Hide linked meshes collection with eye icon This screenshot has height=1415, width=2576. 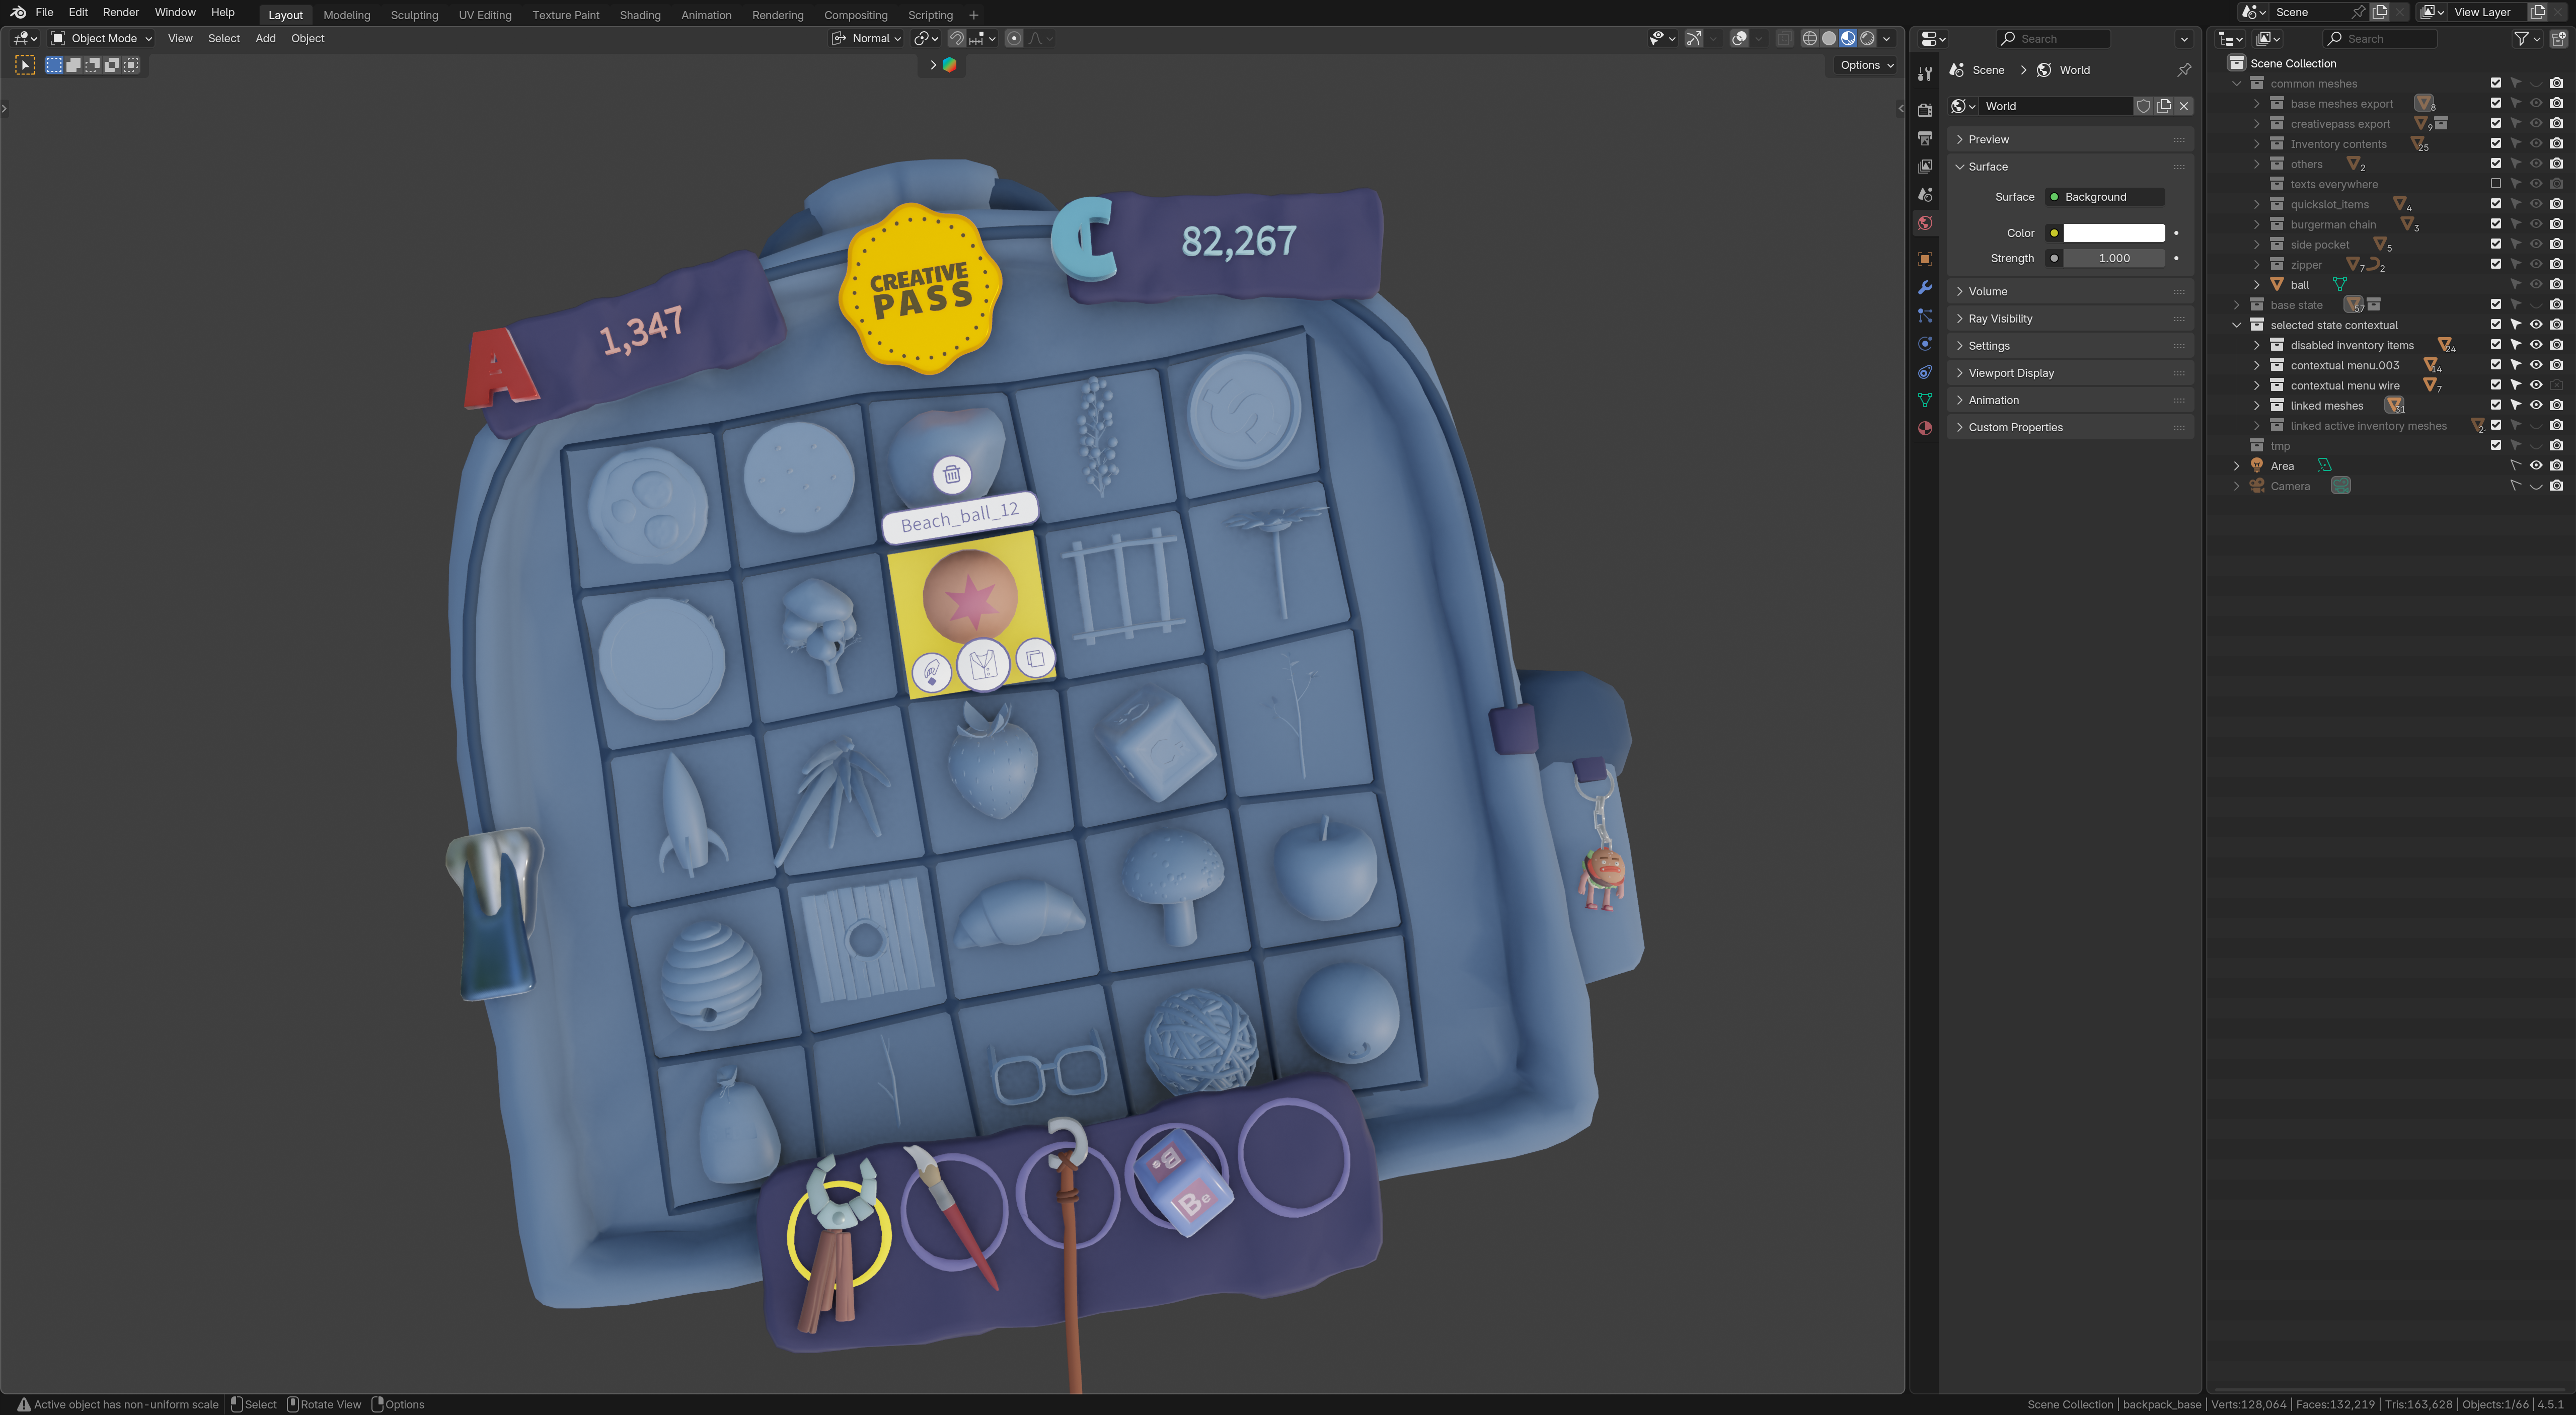2535,405
